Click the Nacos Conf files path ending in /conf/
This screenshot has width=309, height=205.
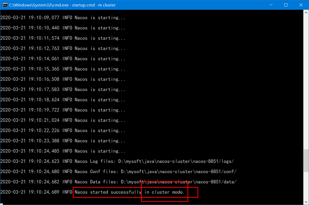click(x=179, y=172)
